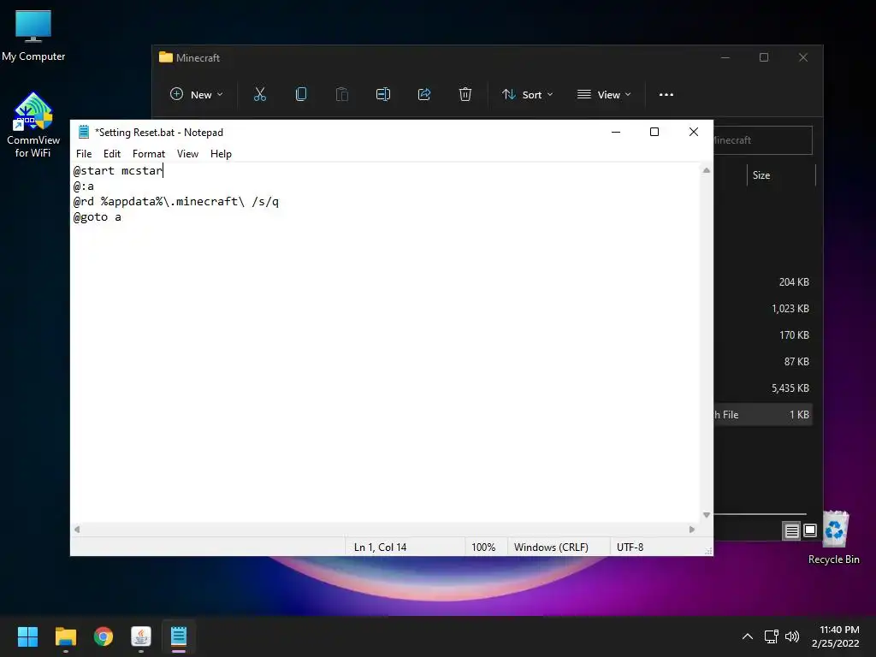Click the Paste clipboard icon in Explorer toolbar
The height and width of the screenshot is (657, 876).
point(342,94)
